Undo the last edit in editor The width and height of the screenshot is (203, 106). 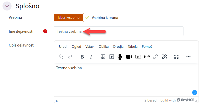(61, 57)
